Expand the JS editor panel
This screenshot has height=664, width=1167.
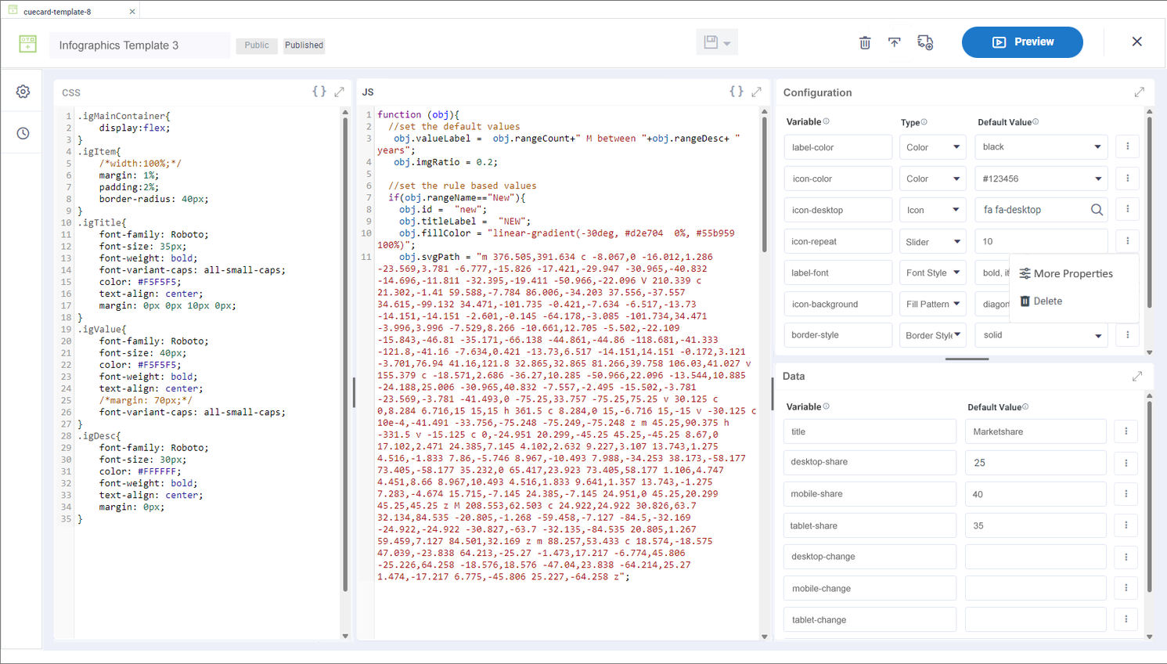756,92
